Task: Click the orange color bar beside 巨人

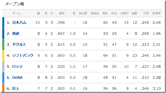Action: tap(3, 88)
